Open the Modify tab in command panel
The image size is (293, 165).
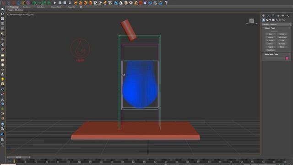pos(268,16)
